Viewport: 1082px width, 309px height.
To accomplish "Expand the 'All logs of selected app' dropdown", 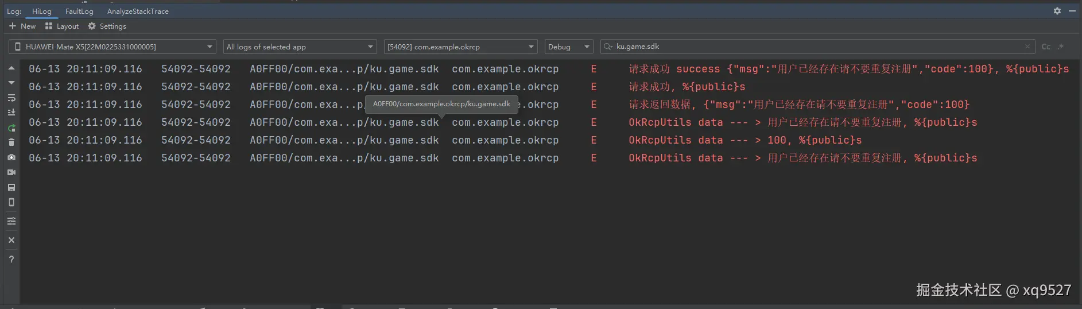I will point(300,47).
